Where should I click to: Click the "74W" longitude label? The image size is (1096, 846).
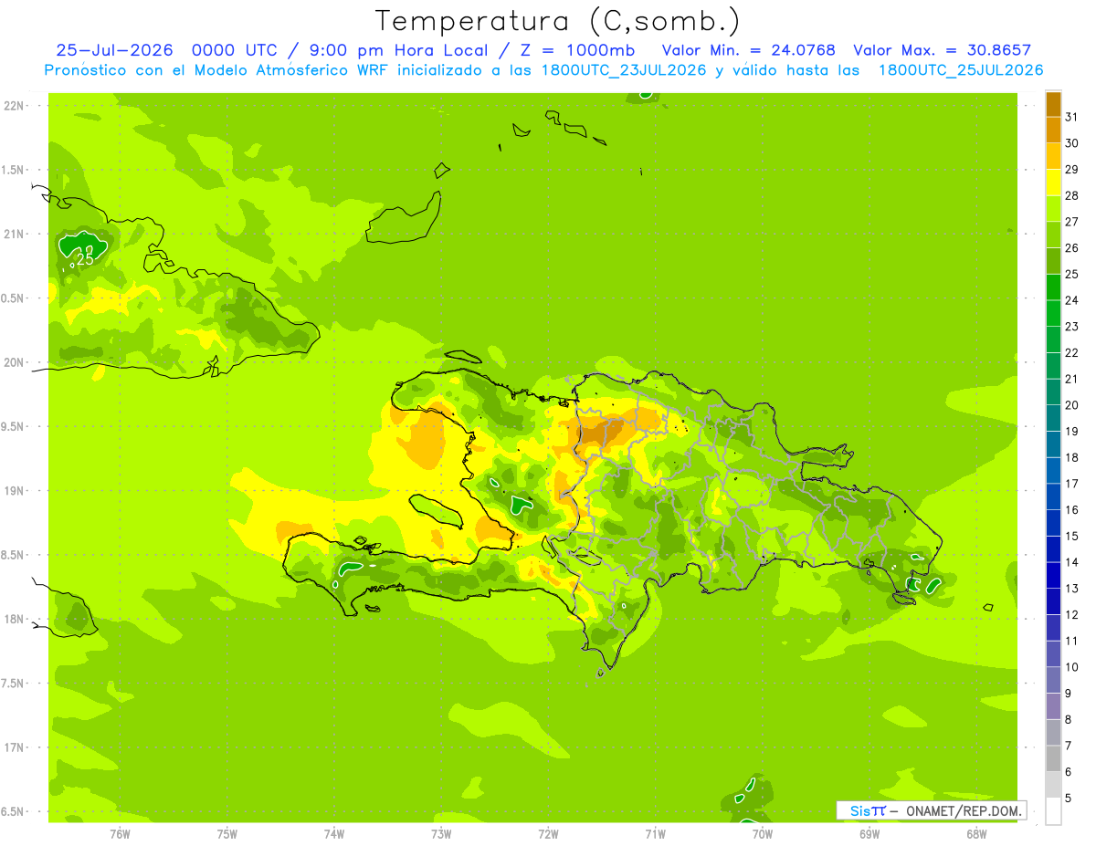[x=333, y=833]
